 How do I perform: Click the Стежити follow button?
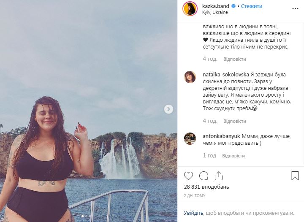[x=252, y=6]
